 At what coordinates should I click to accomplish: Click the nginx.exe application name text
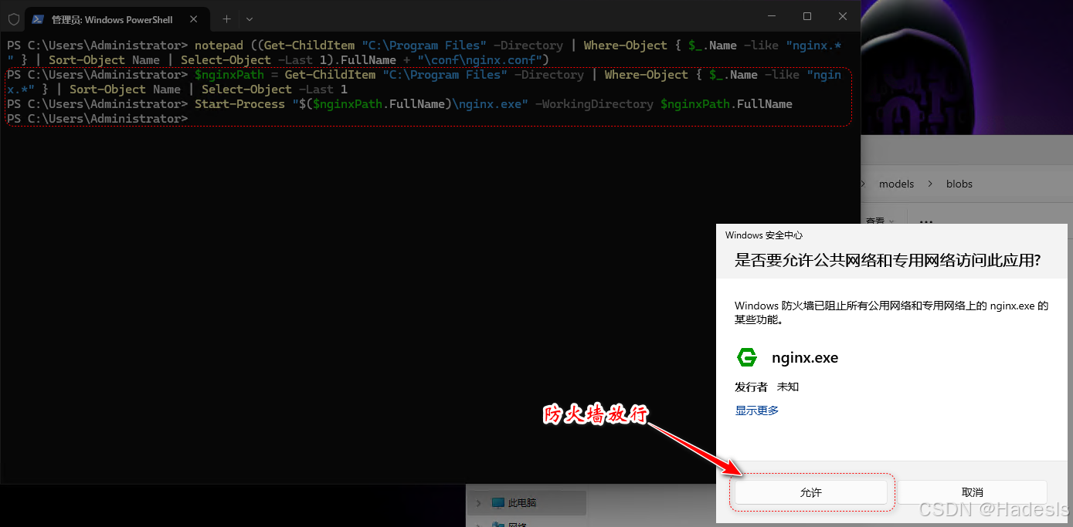[805, 358]
